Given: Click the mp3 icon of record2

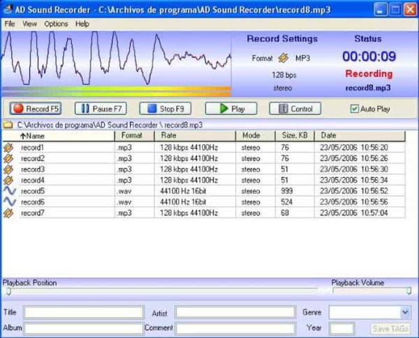Looking at the screenshot, I should [8, 159].
